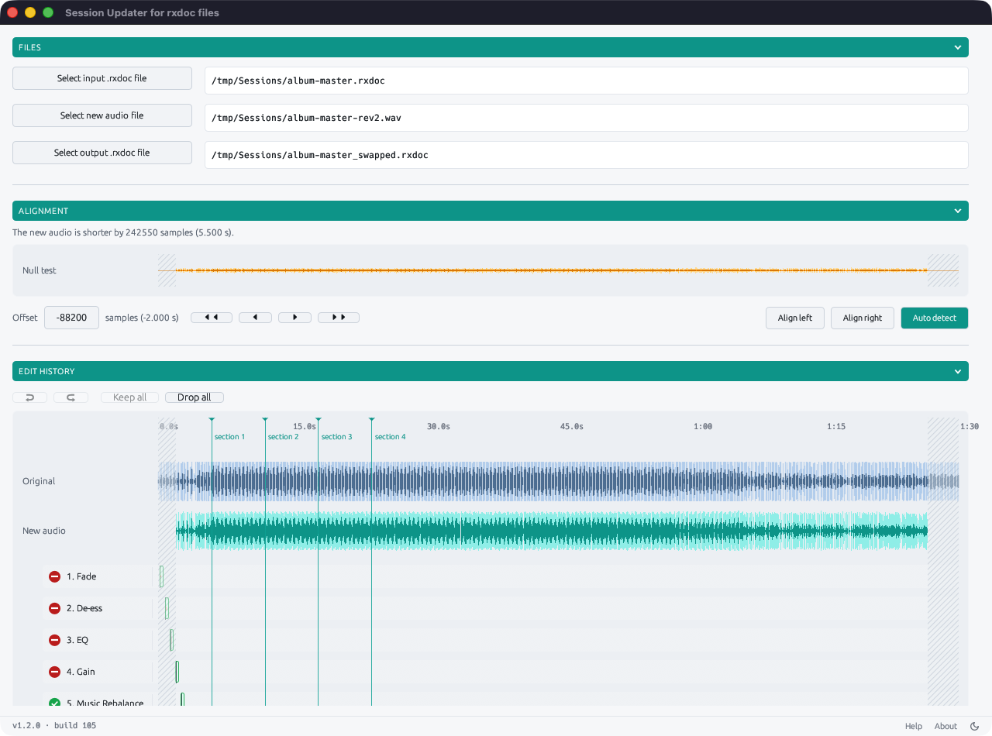Click the 'samples (-2.000 s)' offset label
The image size is (992, 736).
[142, 318]
